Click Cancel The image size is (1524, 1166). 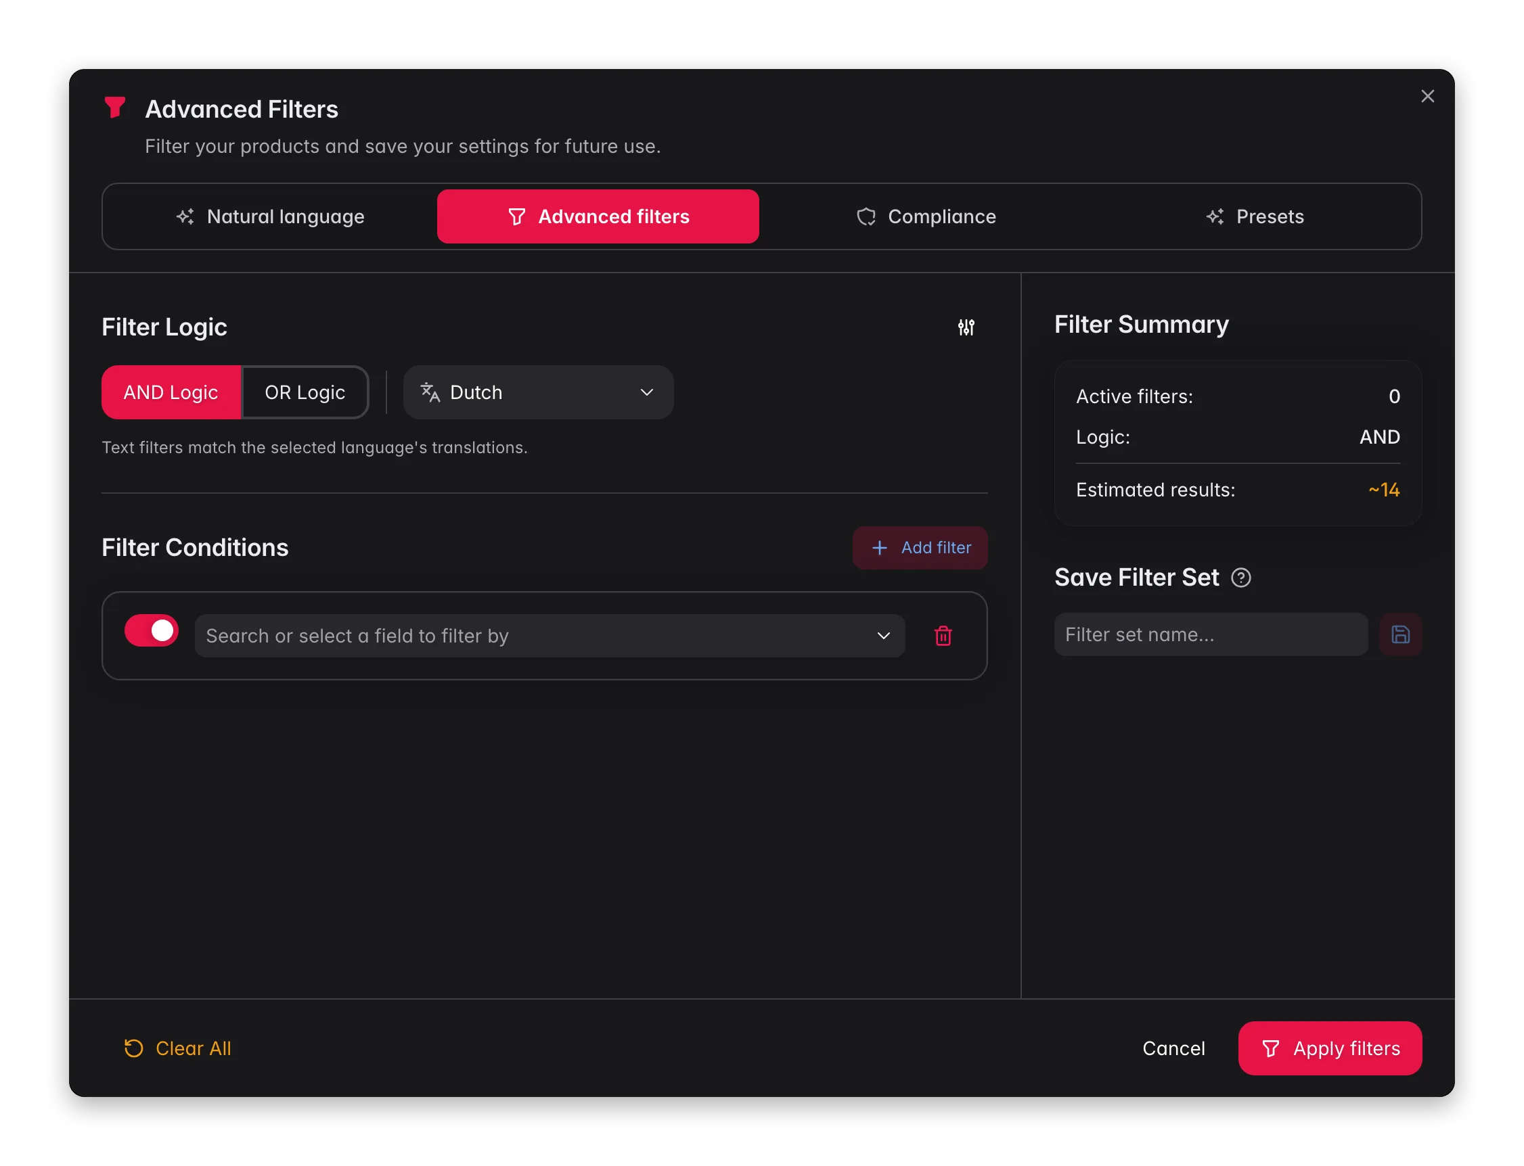point(1173,1048)
